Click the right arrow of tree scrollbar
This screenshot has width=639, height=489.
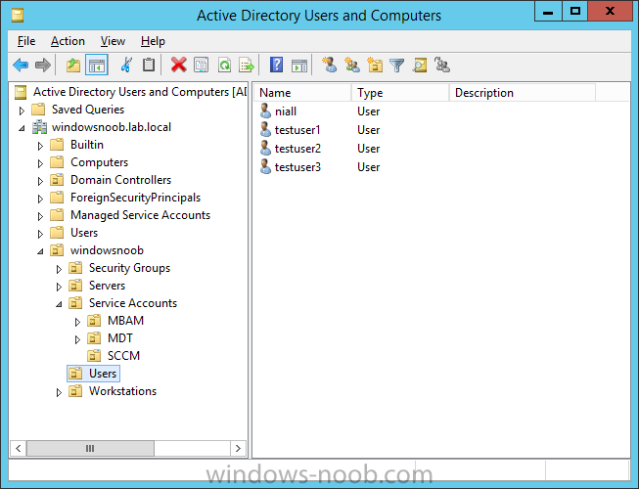(238, 448)
